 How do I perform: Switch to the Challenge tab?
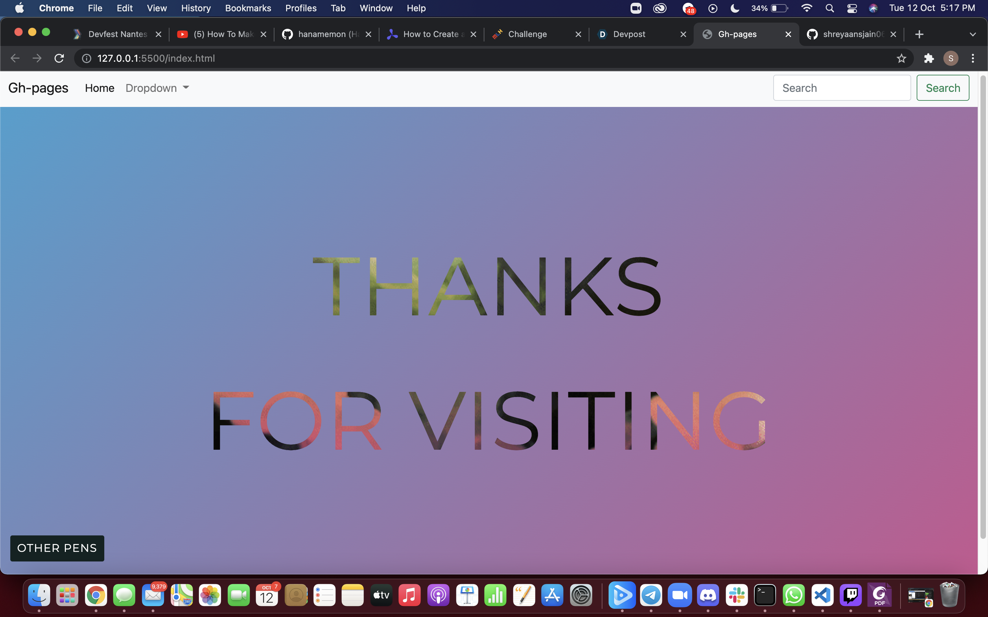click(527, 34)
